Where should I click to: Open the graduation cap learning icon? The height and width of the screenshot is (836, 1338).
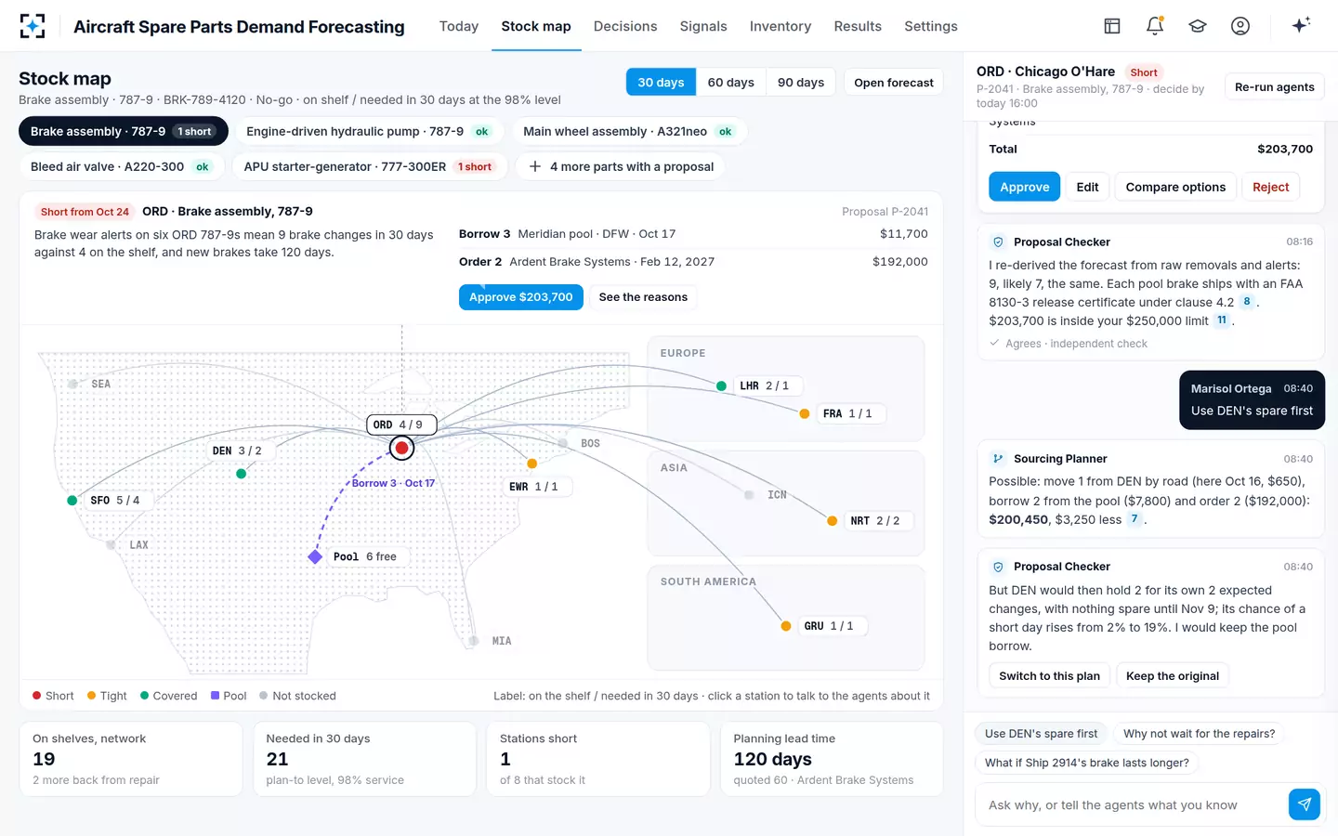click(x=1198, y=26)
